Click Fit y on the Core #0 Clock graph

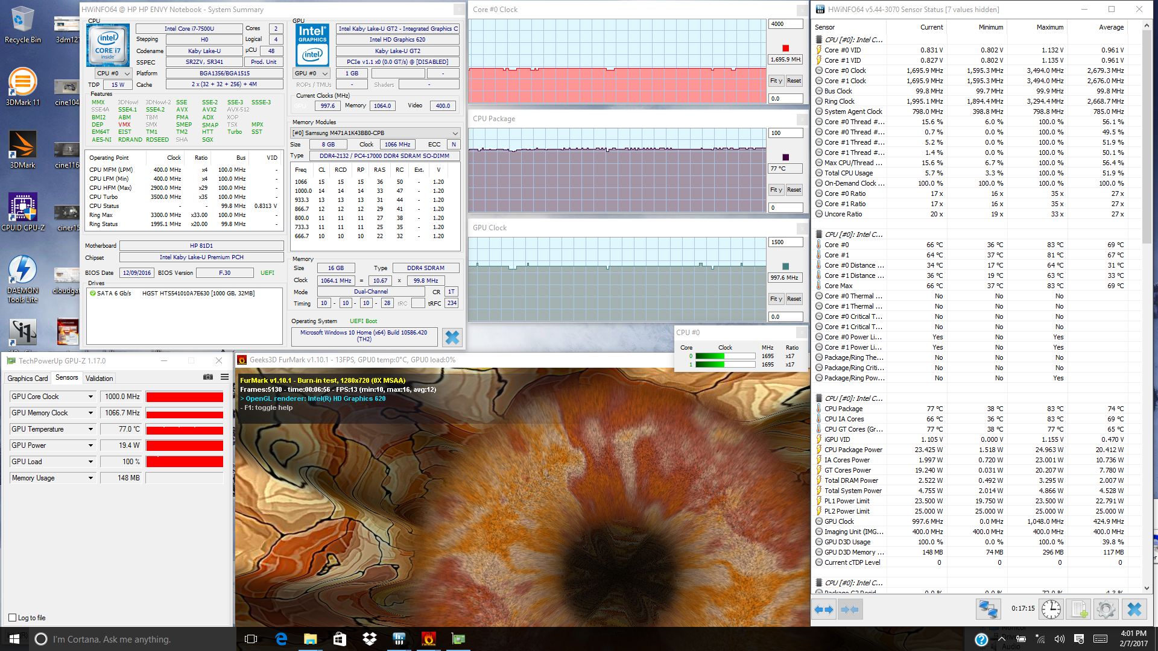(776, 81)
